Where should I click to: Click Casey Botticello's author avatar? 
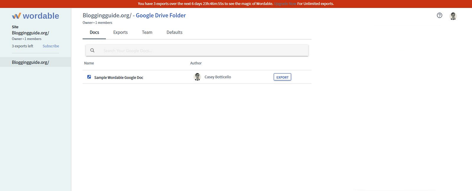tap(197, 77)
